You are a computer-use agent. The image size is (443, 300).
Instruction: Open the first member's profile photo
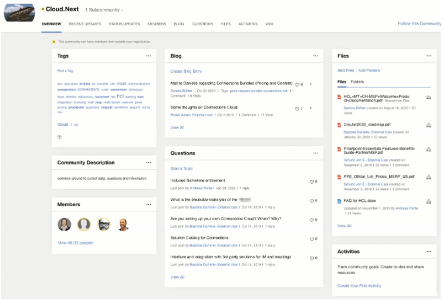click(65, 224)
